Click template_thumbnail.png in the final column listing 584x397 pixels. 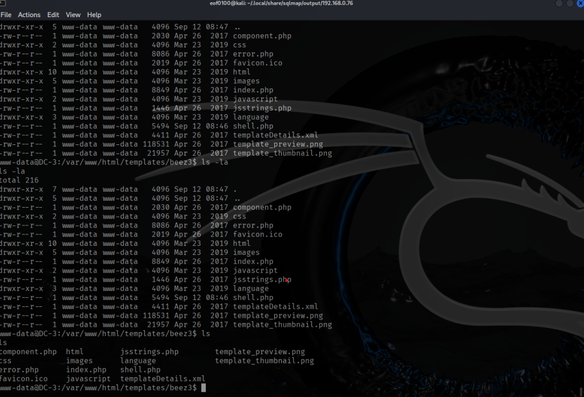pos(264,360)
